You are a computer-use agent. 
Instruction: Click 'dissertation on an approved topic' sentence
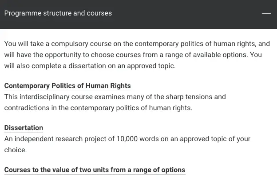point(122,66)
